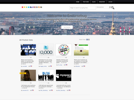Click the star rating under the Social Media globe
134x100 pixels.
point(61,57)
